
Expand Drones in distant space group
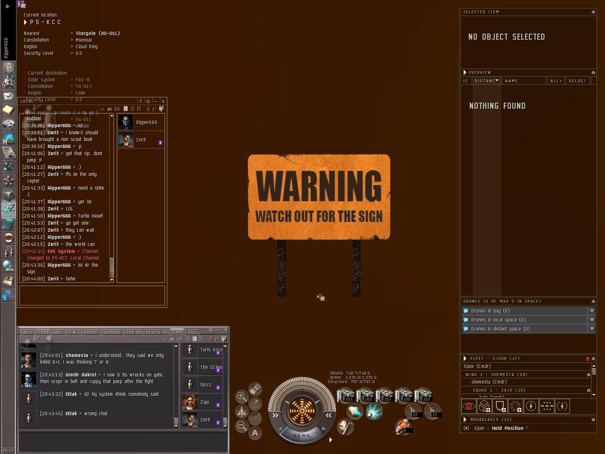[x=591, y=329]
